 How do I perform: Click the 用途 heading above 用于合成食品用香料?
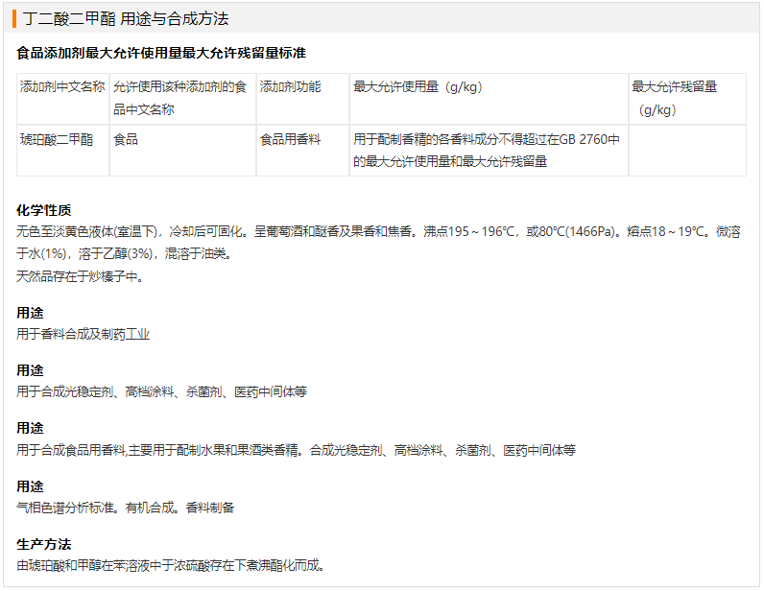[x=30, y=428]
